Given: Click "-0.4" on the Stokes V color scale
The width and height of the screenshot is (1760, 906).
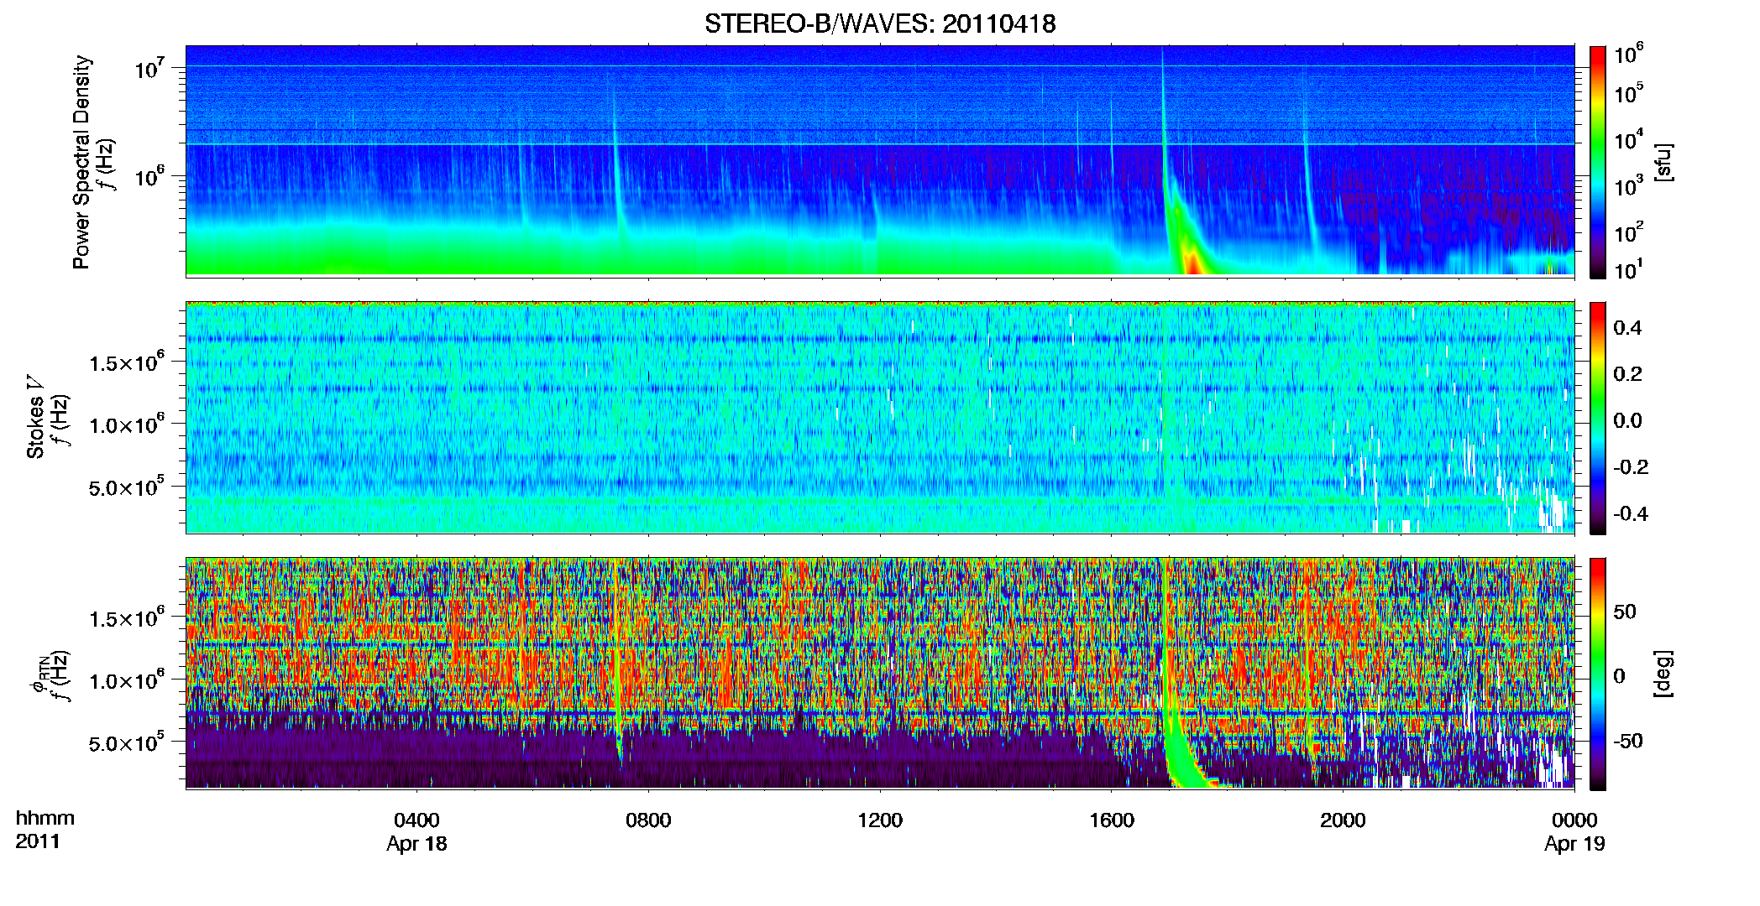Looking at the screenshot, I should coord(1631,513).
